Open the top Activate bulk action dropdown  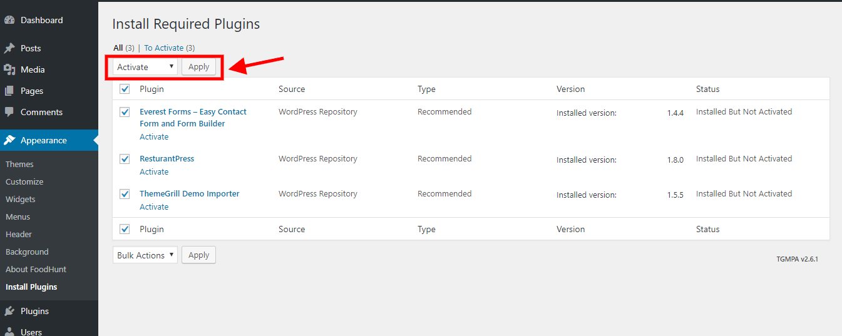pos(145,67)
